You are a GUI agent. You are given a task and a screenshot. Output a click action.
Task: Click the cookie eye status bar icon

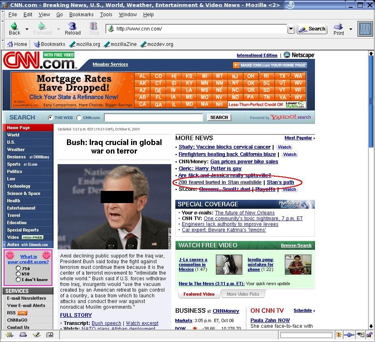click(360, 335)
